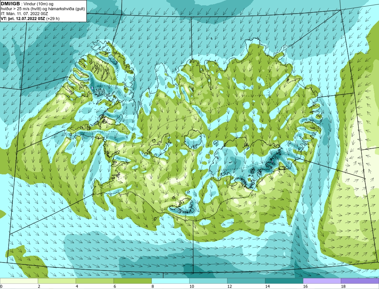Click the 10–12 m/s turquoise legend swatch
The height and width of the screenshot is (289, 379).
click(208, 281)
